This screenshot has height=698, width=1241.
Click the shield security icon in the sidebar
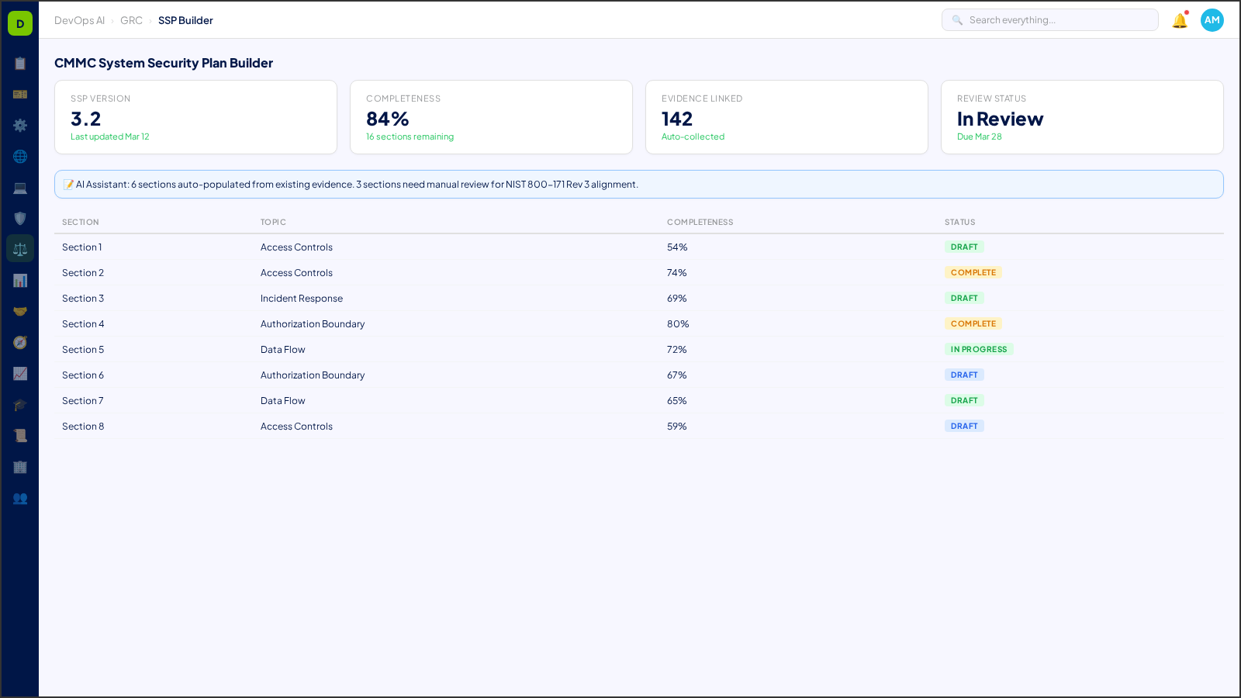coord(20,218)
